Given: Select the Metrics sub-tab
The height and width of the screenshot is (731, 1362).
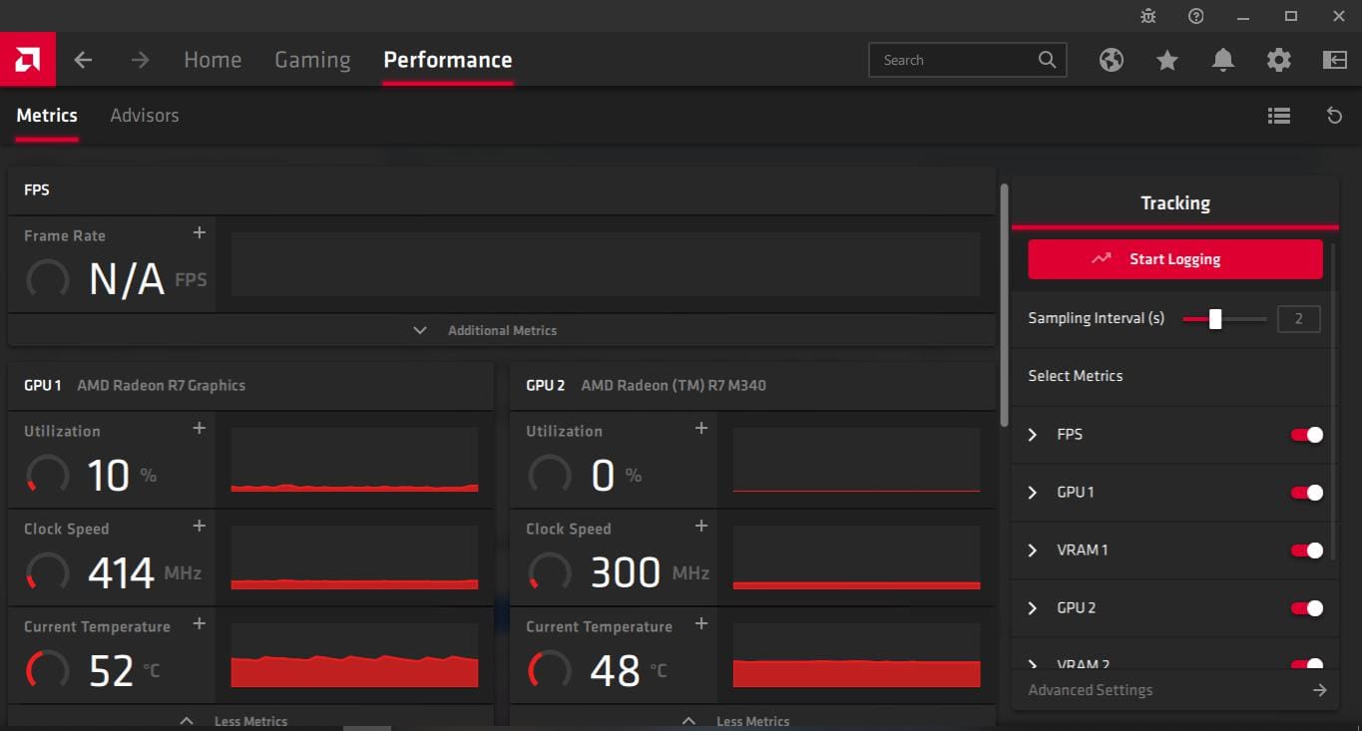Looking at the screenshot, I should 47,116.
